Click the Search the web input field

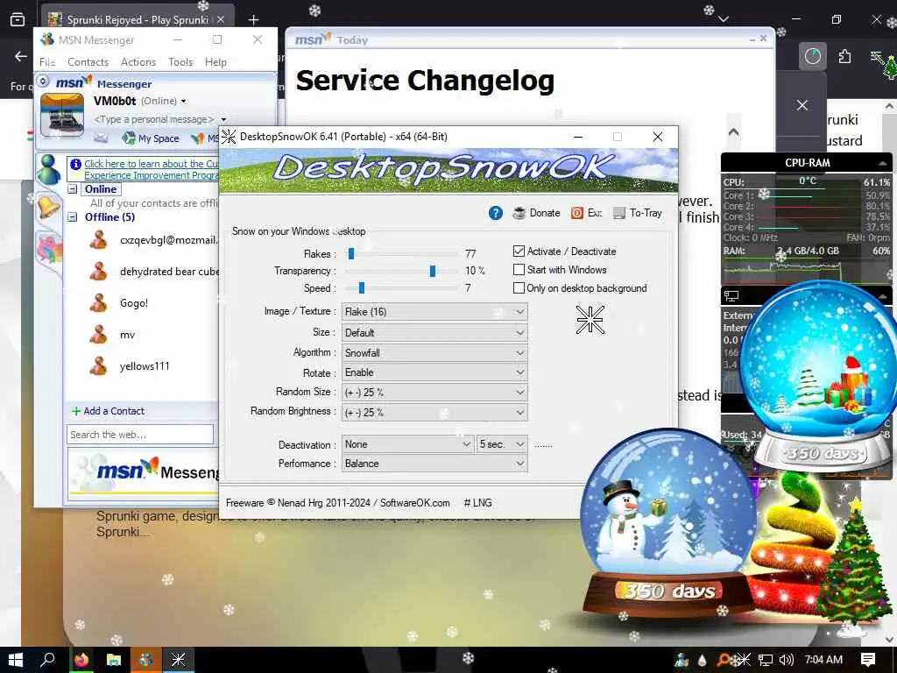(140, 435)
